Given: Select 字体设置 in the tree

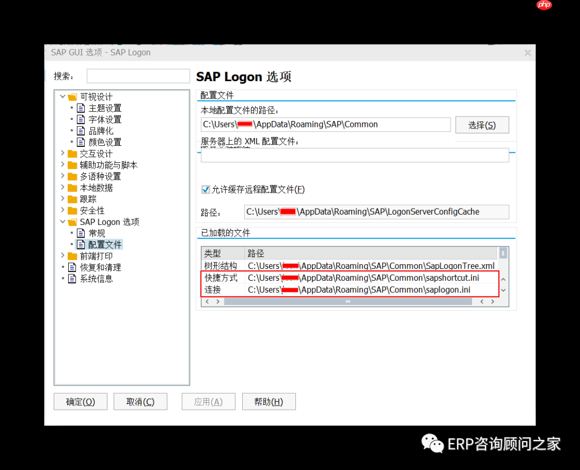Looking at the screenshot, I should click(105, 119).
